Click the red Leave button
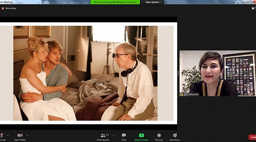 (252, 137)
